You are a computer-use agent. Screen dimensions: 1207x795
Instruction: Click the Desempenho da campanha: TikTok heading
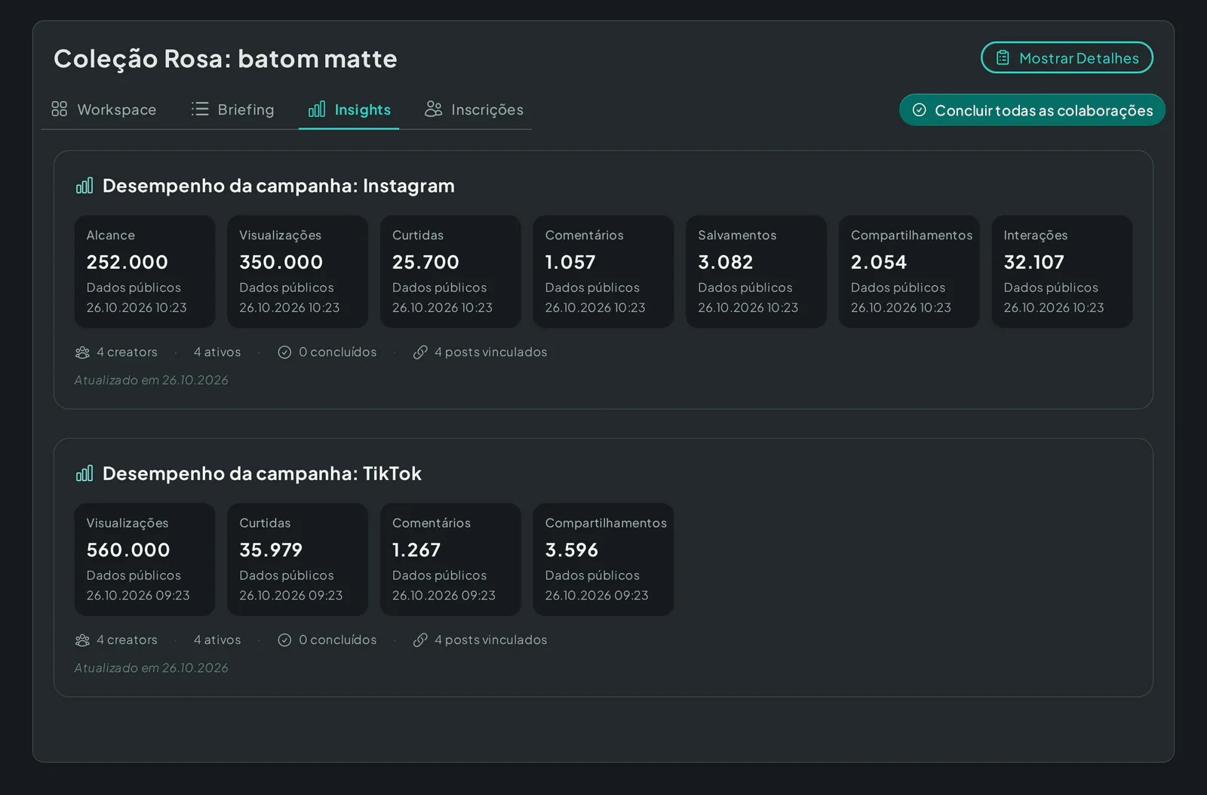click(x=262, y=473)
